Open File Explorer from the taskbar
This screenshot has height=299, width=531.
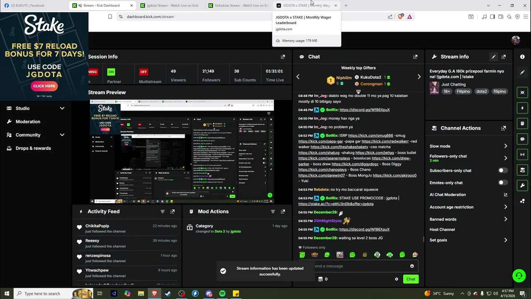(141, 294)
